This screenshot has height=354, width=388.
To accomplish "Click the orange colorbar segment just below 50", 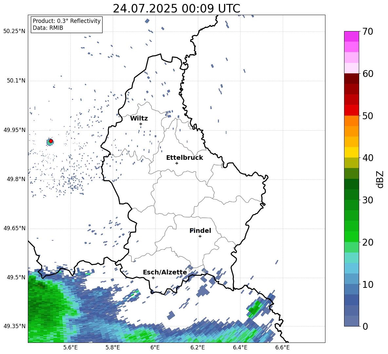I will (x=351, y=121).
